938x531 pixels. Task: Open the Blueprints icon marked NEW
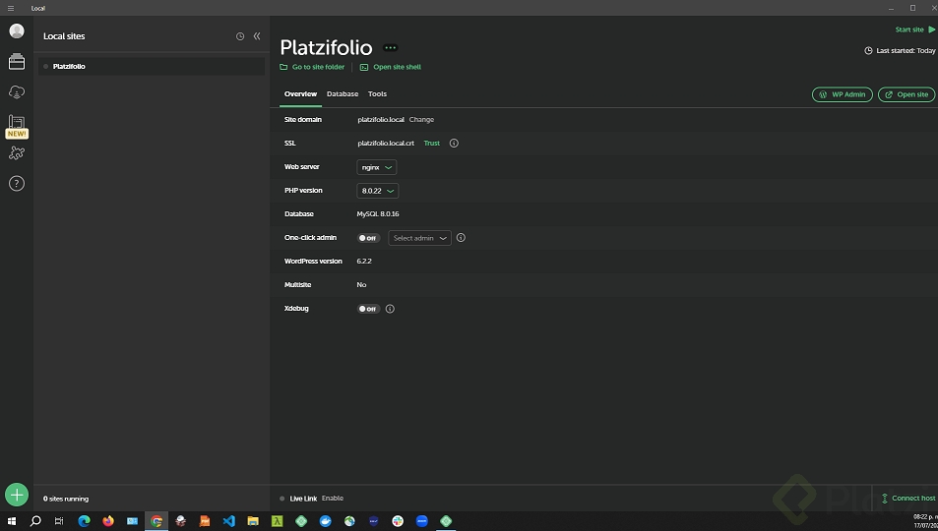(17, 127)
